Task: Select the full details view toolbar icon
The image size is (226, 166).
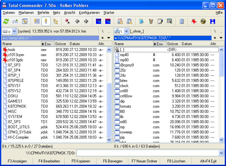Action: [x=46, y=21]
